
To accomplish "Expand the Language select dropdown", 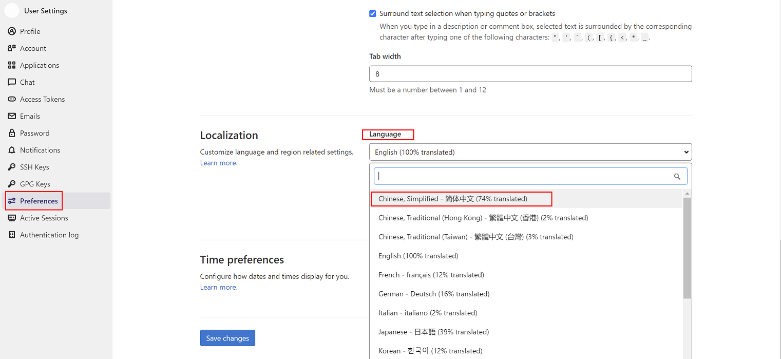I will pos(530,152).
